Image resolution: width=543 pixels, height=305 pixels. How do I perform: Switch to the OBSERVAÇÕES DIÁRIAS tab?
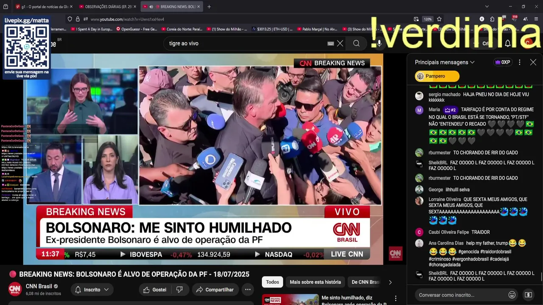(107, 7)
